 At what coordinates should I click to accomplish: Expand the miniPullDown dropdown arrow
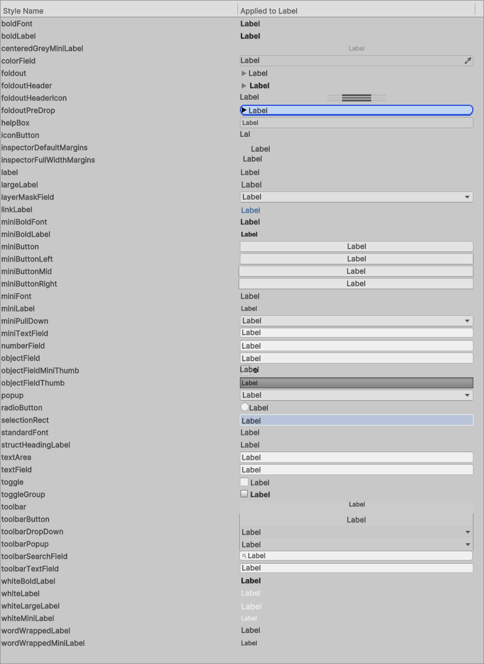pos(467,321)
